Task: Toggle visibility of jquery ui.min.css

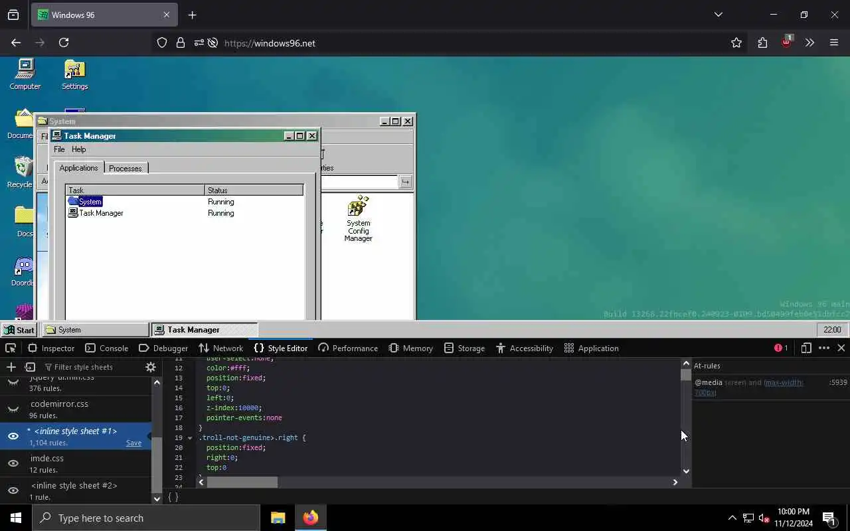Action: click(x=13, y=382)
